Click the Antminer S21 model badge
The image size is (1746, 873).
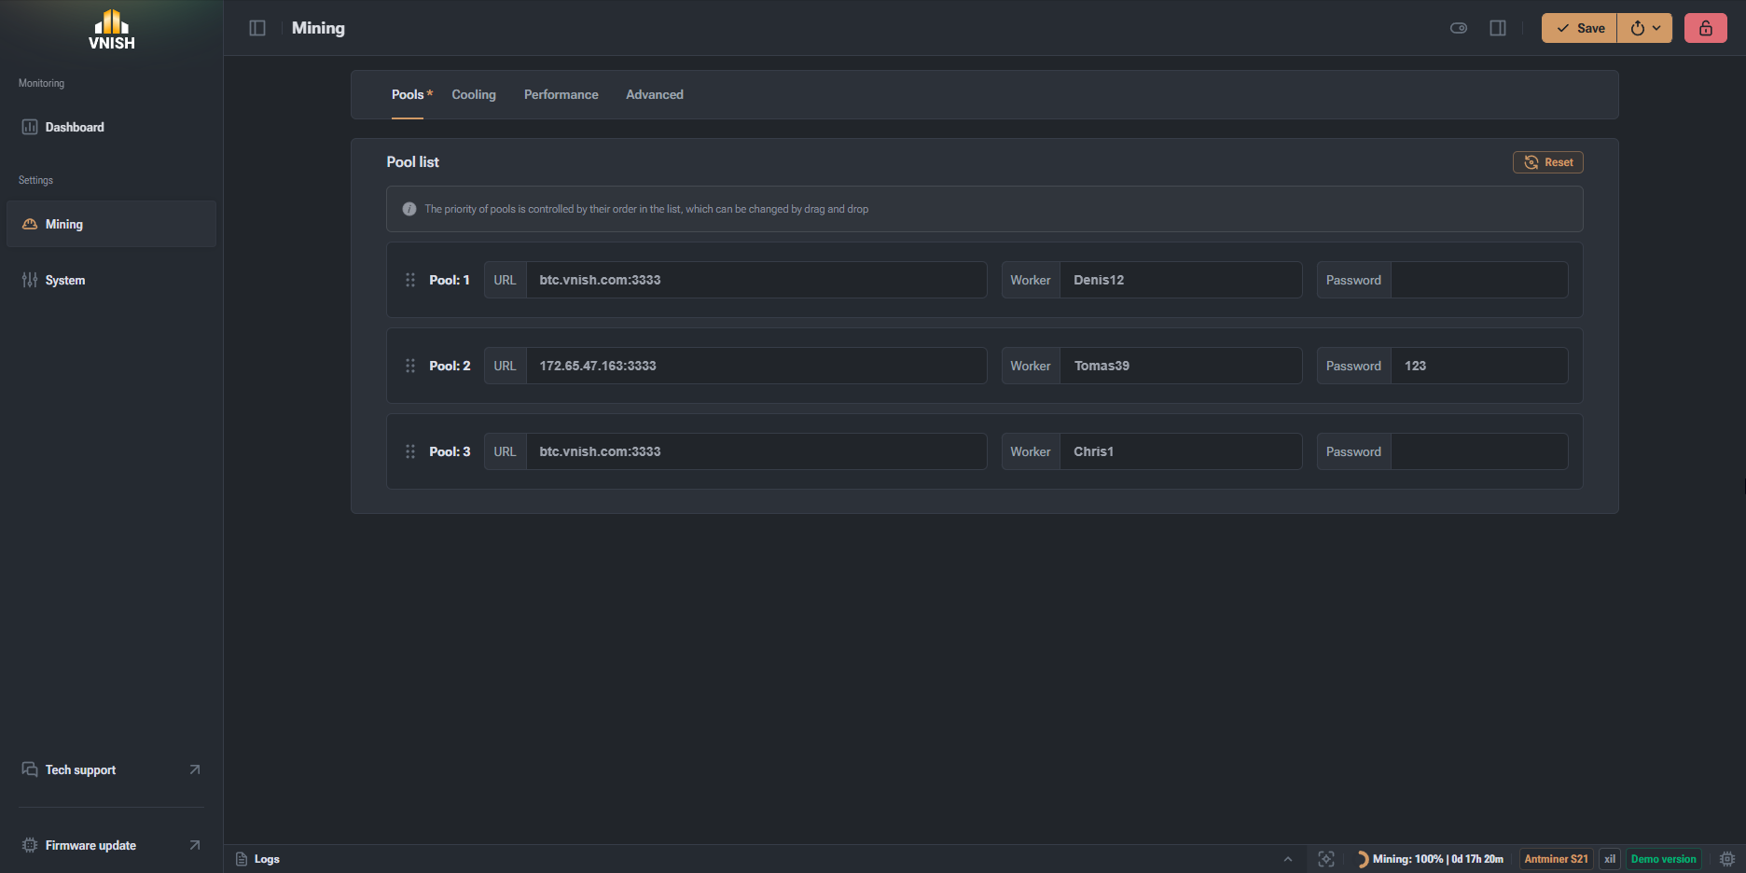(1556, 859)
